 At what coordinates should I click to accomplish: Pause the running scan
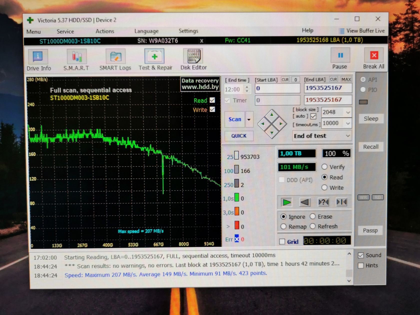point(340,55)
